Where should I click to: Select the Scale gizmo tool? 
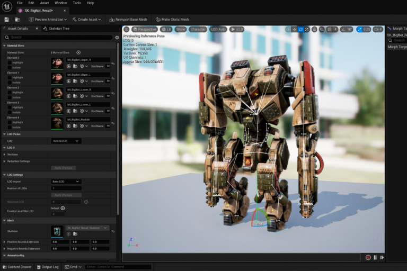(x=307, y=30)
